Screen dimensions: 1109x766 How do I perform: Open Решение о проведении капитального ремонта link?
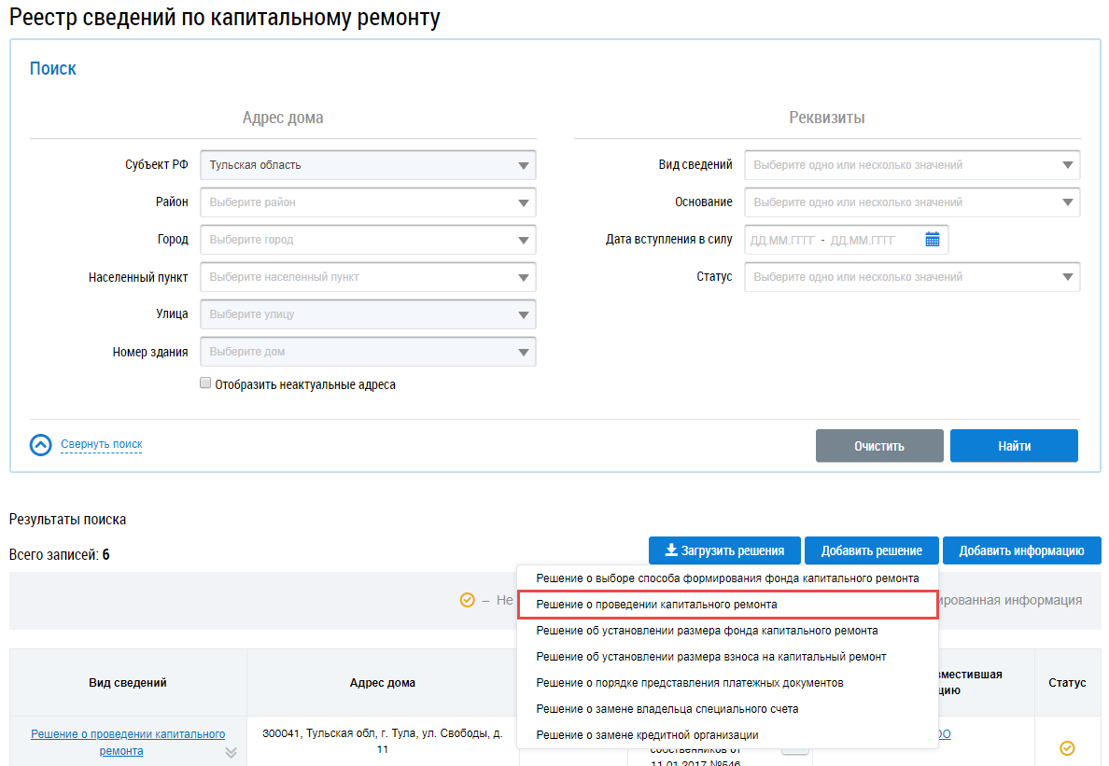pos(127,742)
